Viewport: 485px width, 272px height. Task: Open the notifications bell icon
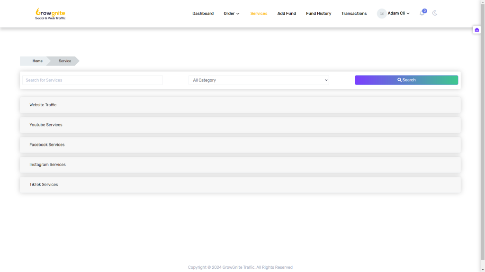[422, 13]
